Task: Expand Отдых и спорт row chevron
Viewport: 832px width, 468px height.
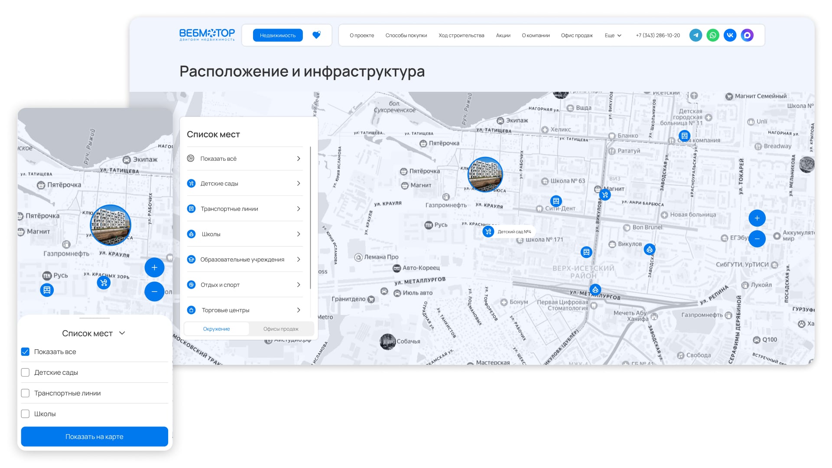Action: (299, 285)
